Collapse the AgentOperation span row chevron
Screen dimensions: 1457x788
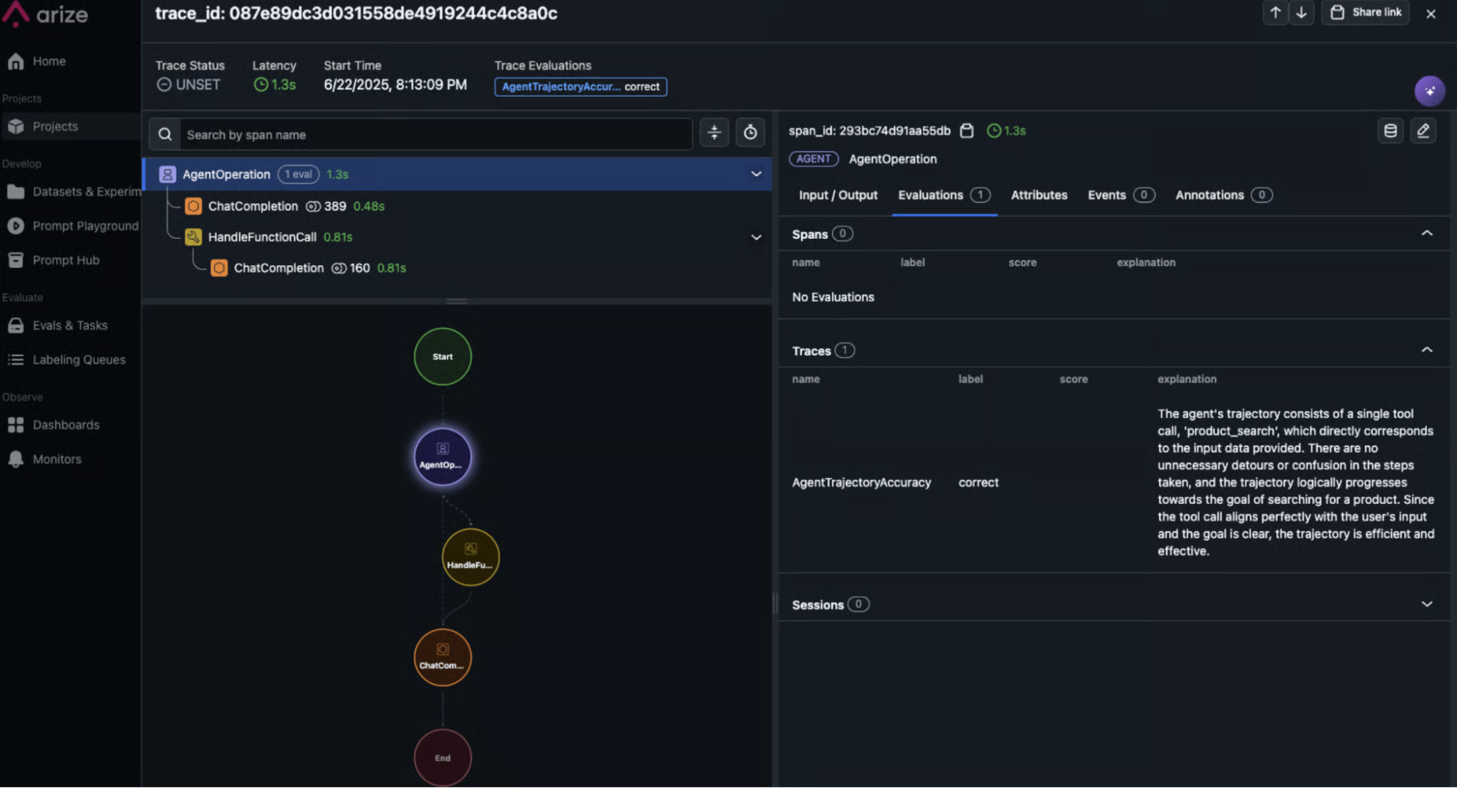(756, 174)
